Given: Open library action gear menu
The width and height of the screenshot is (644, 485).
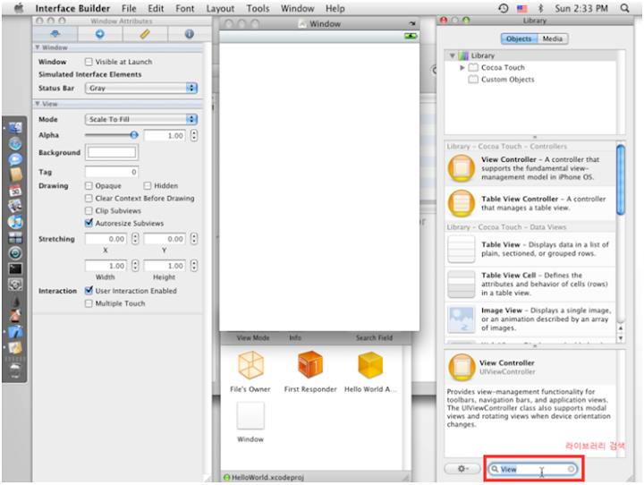Looking at the screenshot, I should click(x=462, y=469).
